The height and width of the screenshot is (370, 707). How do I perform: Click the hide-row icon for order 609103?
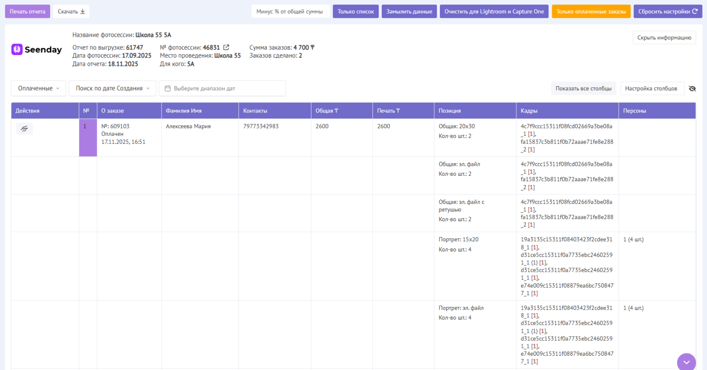(25, 129)
